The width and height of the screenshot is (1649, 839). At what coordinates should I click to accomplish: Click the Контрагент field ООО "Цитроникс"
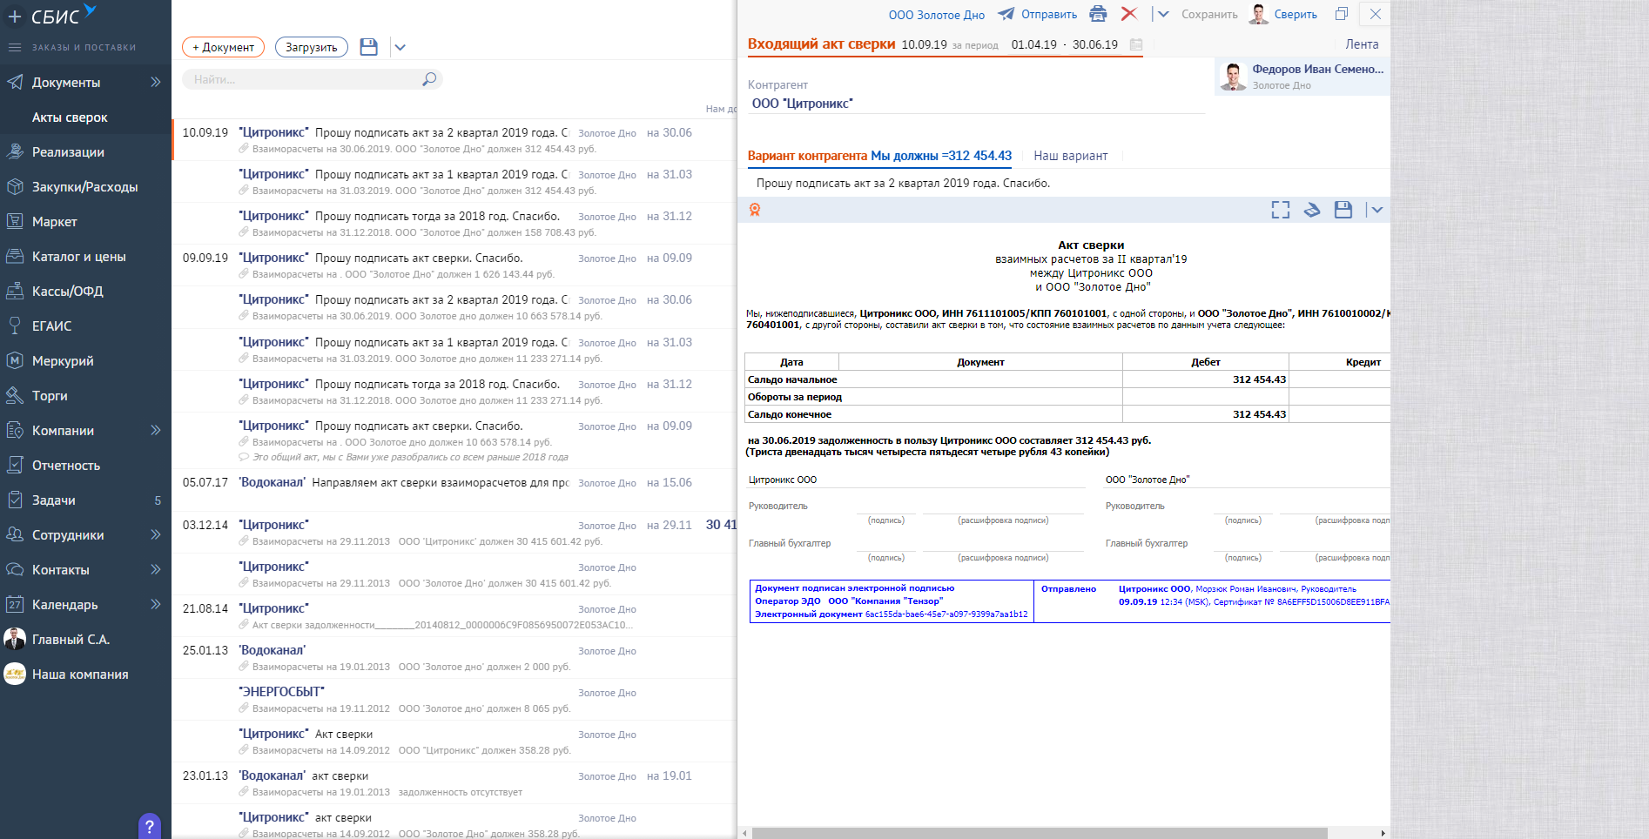point(976,104)
